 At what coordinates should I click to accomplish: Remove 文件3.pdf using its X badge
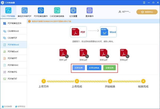(x=107, y=56)
